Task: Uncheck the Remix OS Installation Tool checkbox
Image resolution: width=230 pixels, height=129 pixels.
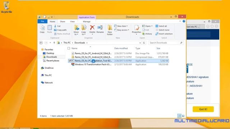Action: tap(70, 61)
